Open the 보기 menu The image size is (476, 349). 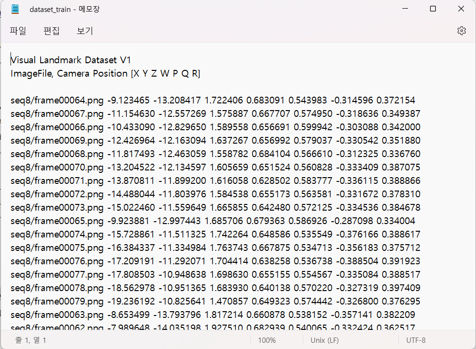pos(85,31)
